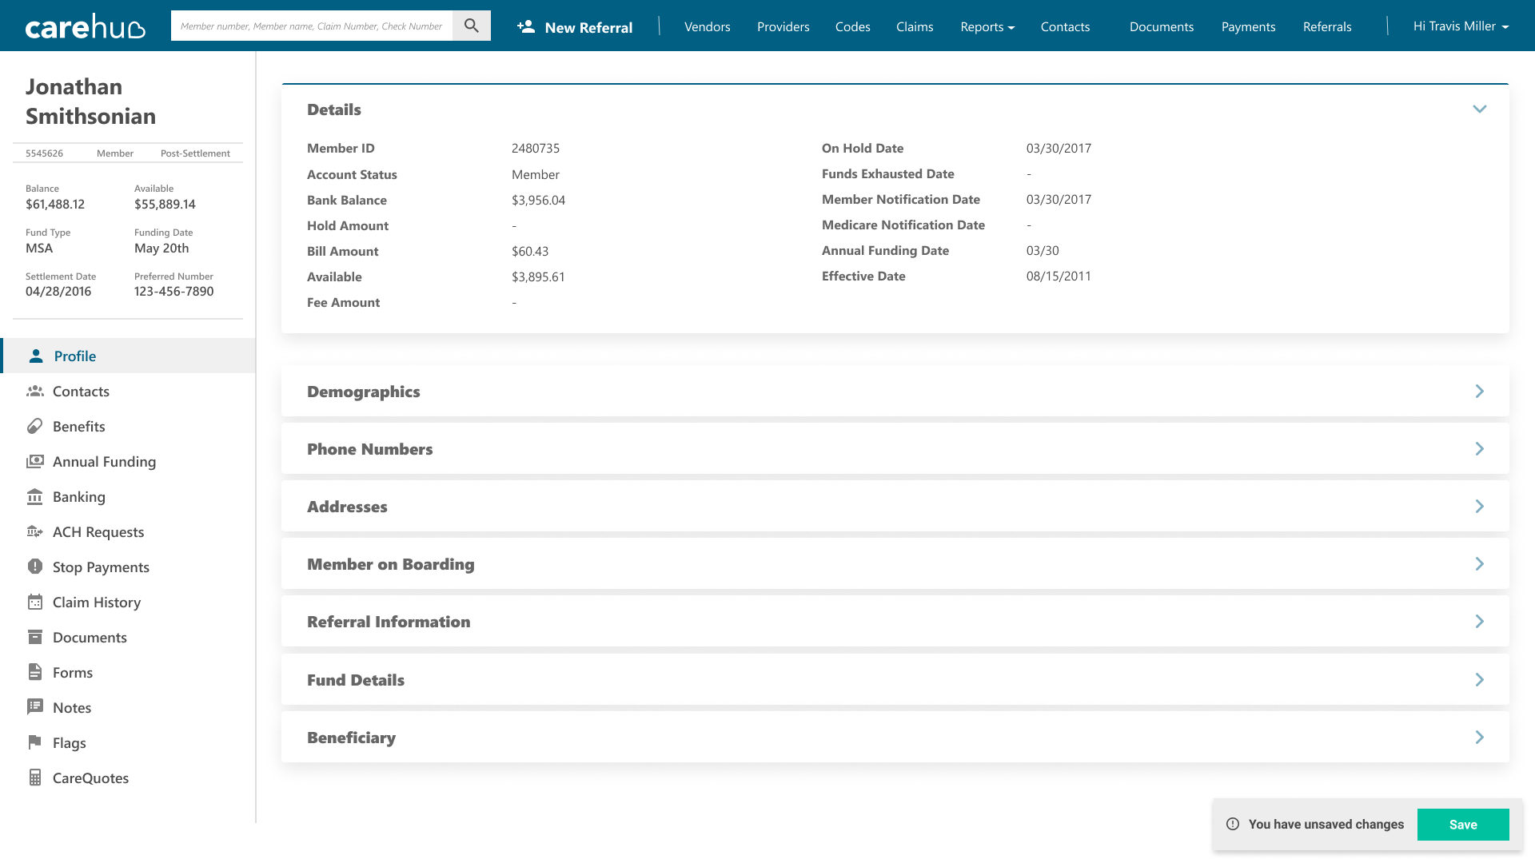Click the Preferred Number 123-456-7890
The width and height of the screenshot is (1535, 863).
[174, 291]
